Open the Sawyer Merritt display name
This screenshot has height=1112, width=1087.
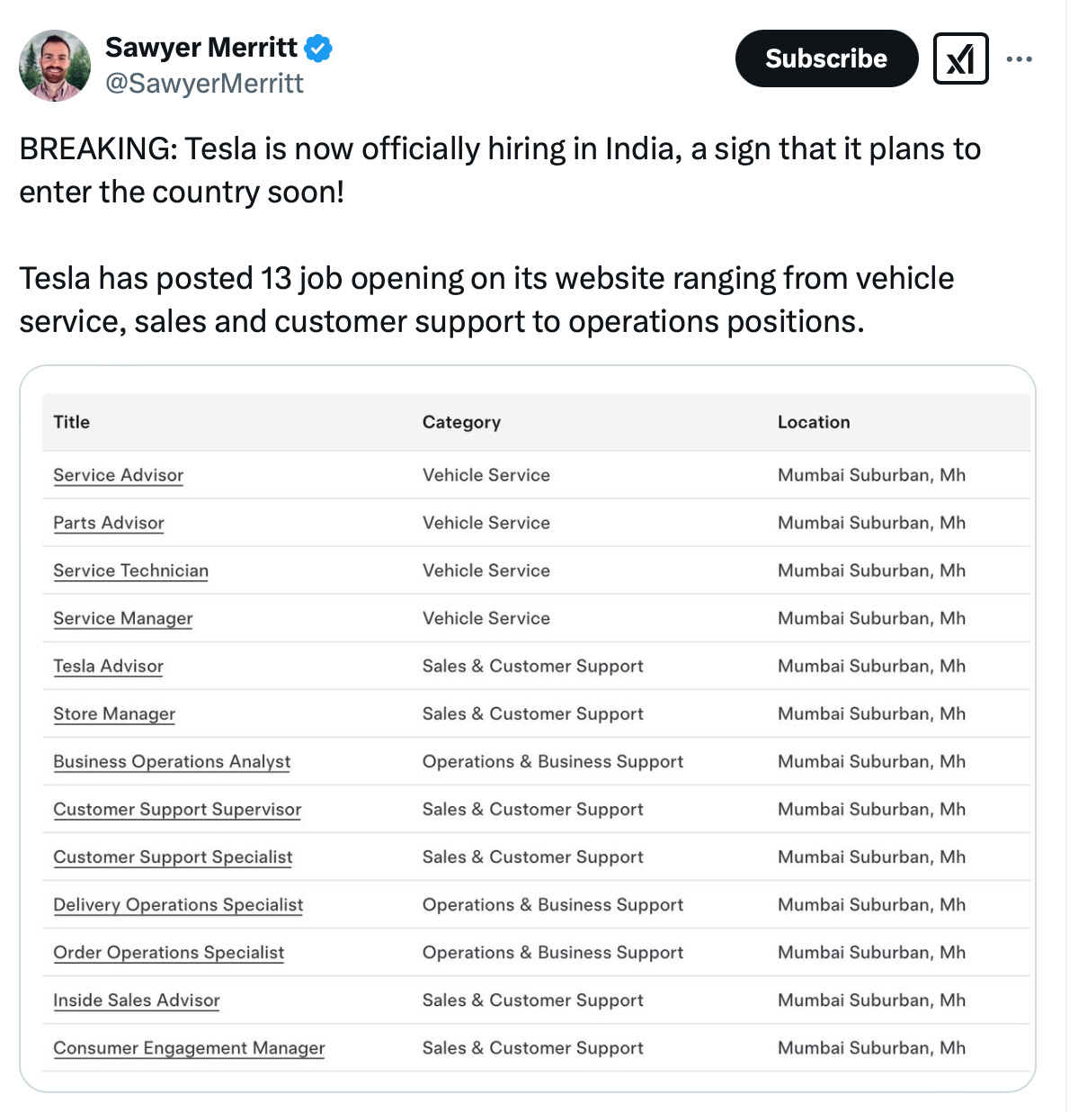pos(200,47)
